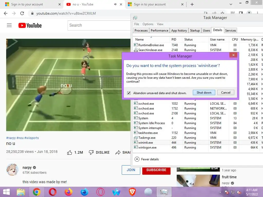Open the fruit time video thumbnail

(198, 181)
